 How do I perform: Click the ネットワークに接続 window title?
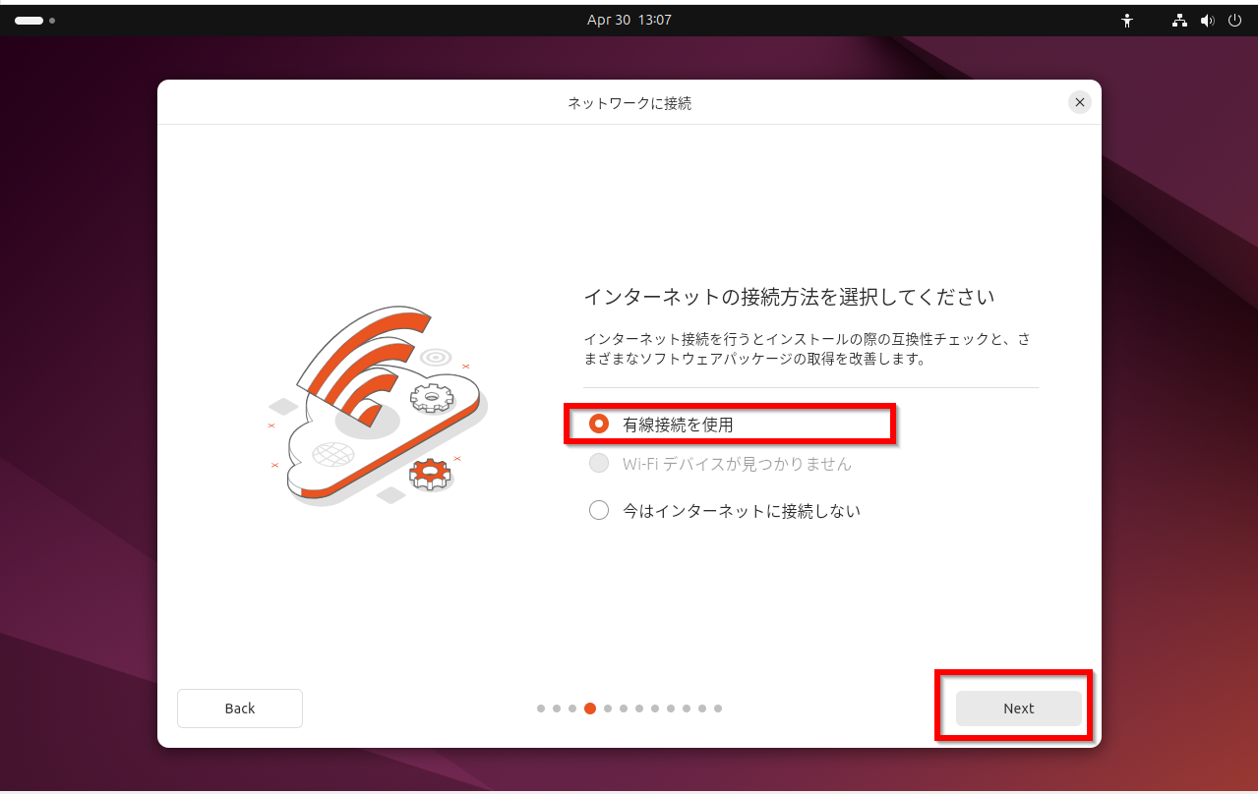coord(629,102)
